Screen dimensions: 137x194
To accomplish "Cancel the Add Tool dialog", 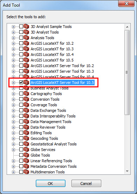I will [86, 183].
